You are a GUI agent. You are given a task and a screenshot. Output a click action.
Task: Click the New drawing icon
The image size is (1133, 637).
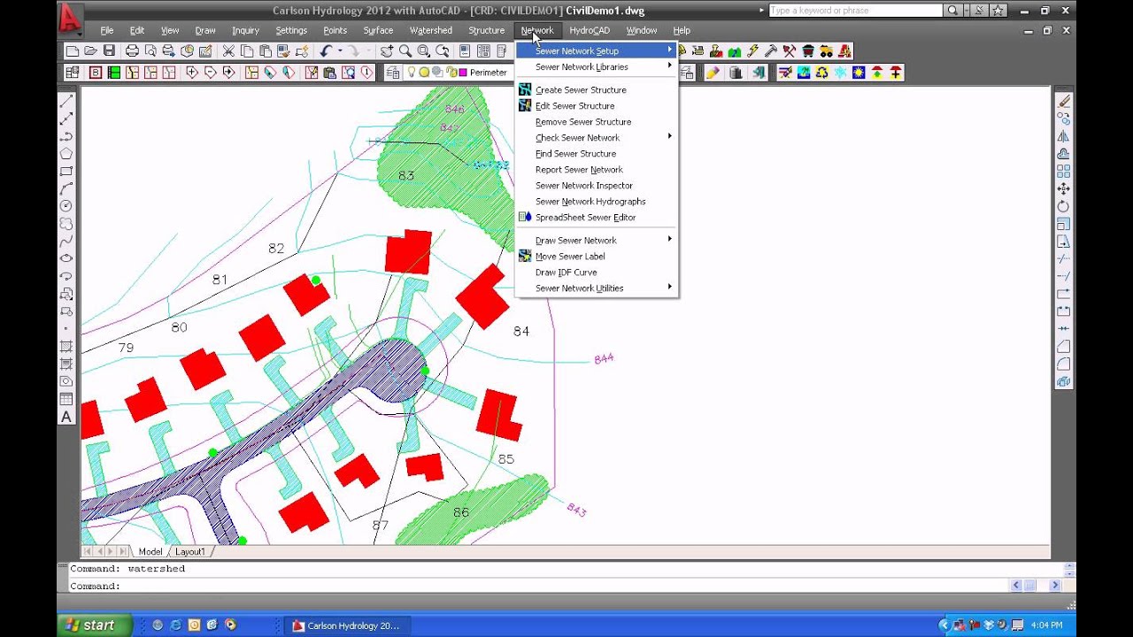[73, 51]
